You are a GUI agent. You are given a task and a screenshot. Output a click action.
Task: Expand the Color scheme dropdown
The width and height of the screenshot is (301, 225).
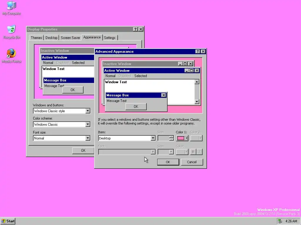coord(88,124)
